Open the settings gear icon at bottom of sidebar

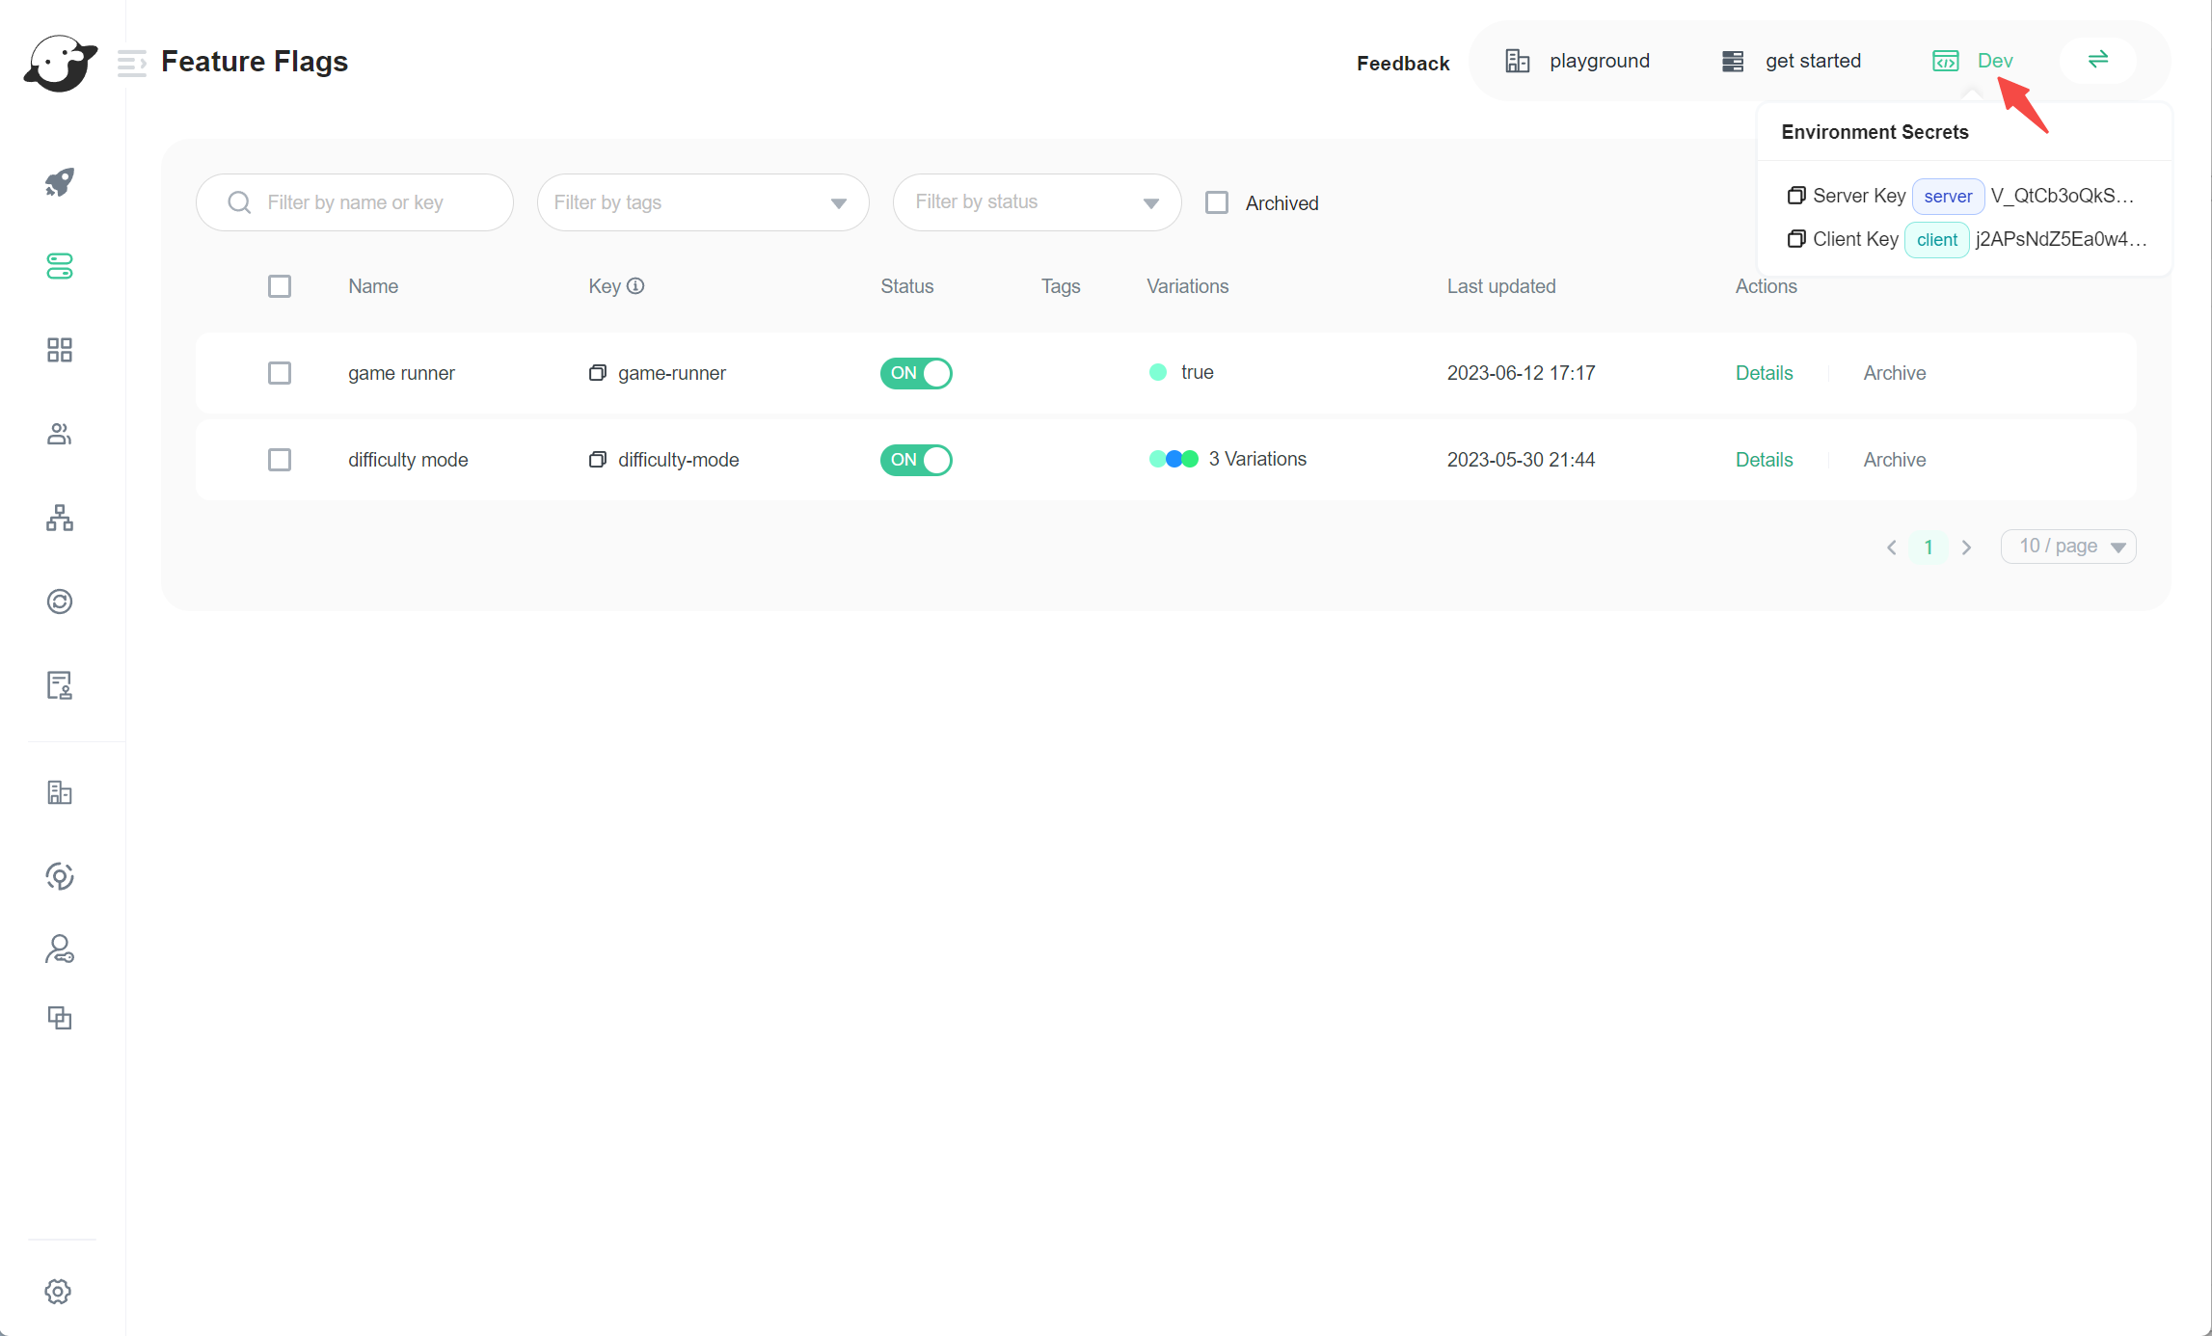tap(58, 1292)
